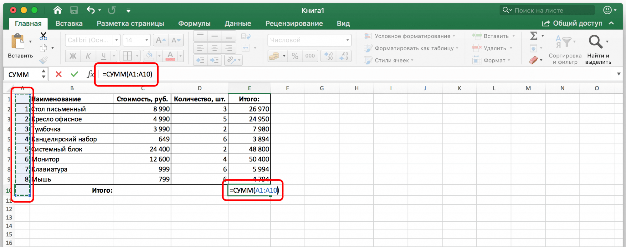Viewport: 626px width, 247px height.
Task: Click the Merge cells icon
Action: [x=246, y=48]
